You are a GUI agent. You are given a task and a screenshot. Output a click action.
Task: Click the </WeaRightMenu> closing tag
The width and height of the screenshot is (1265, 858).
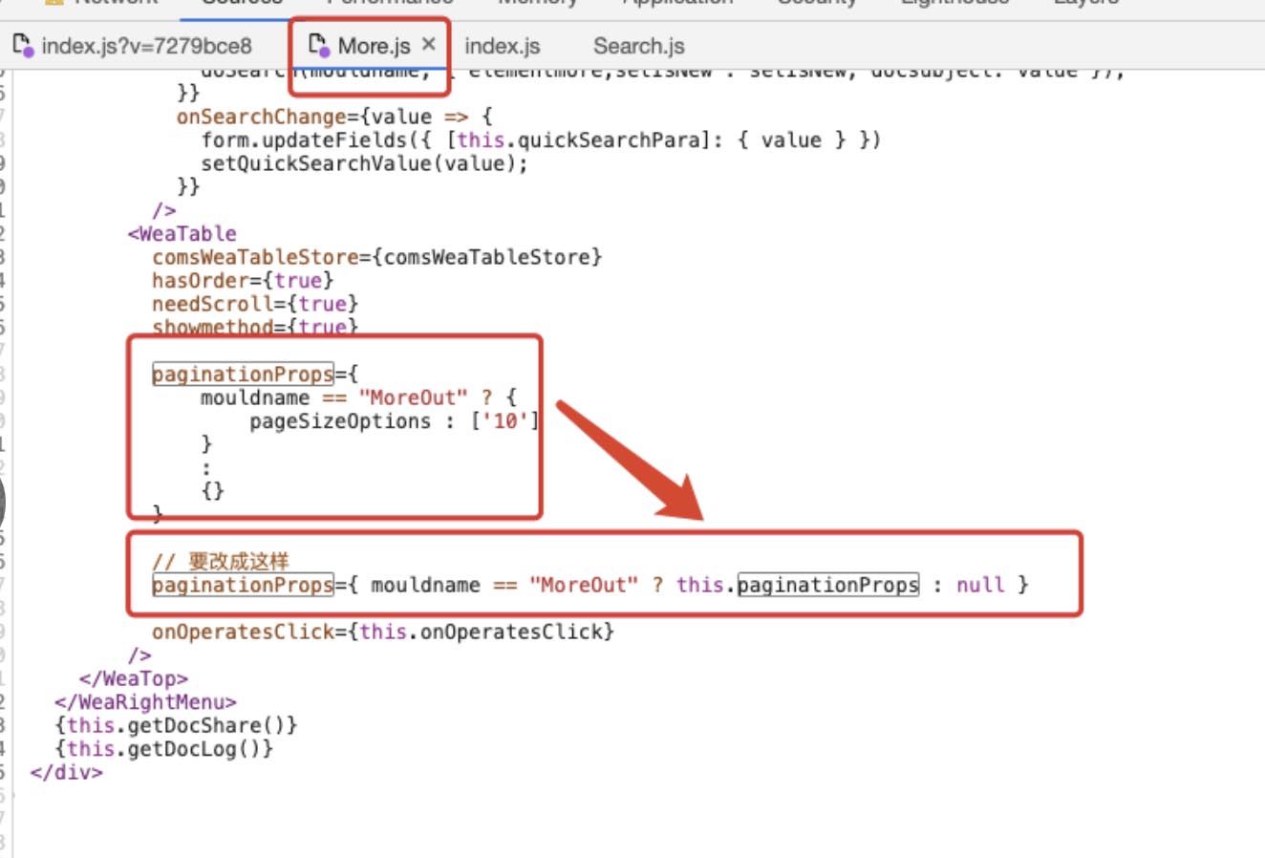coord(145,702)
